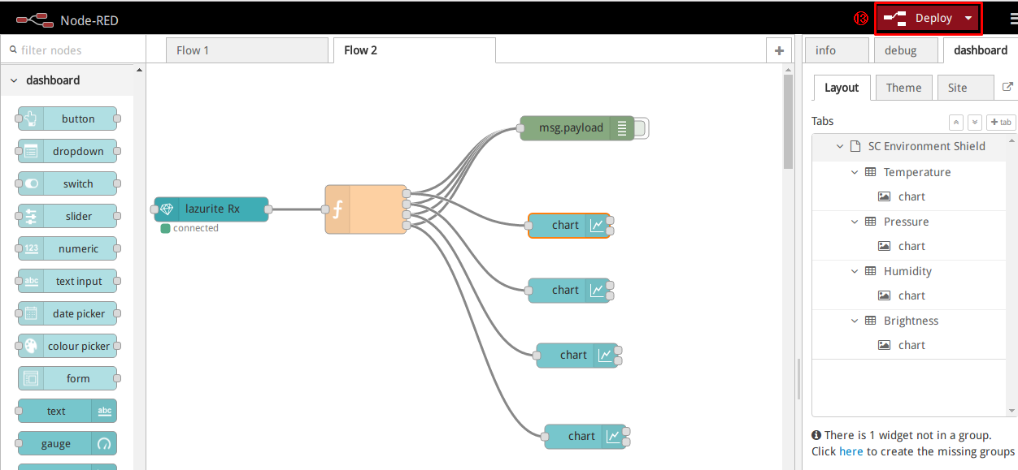The height and width of the screenshot is (470, 1018).
Task: Select the msg.payload debug node
Action: (x=577, y=127)
